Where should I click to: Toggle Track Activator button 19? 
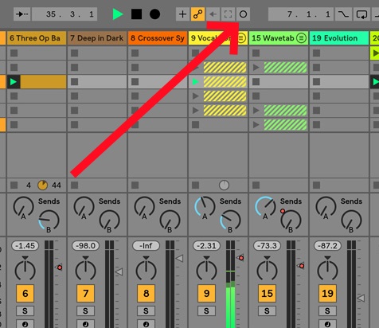[327, 294]
